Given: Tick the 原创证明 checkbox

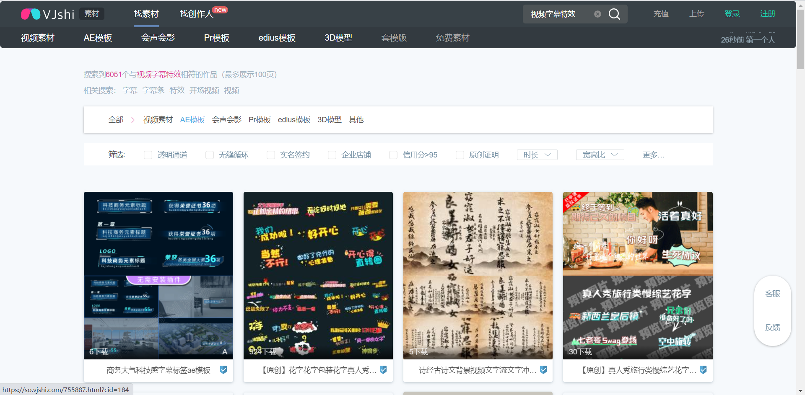Looking at the screenshot, I should point(460,155).
